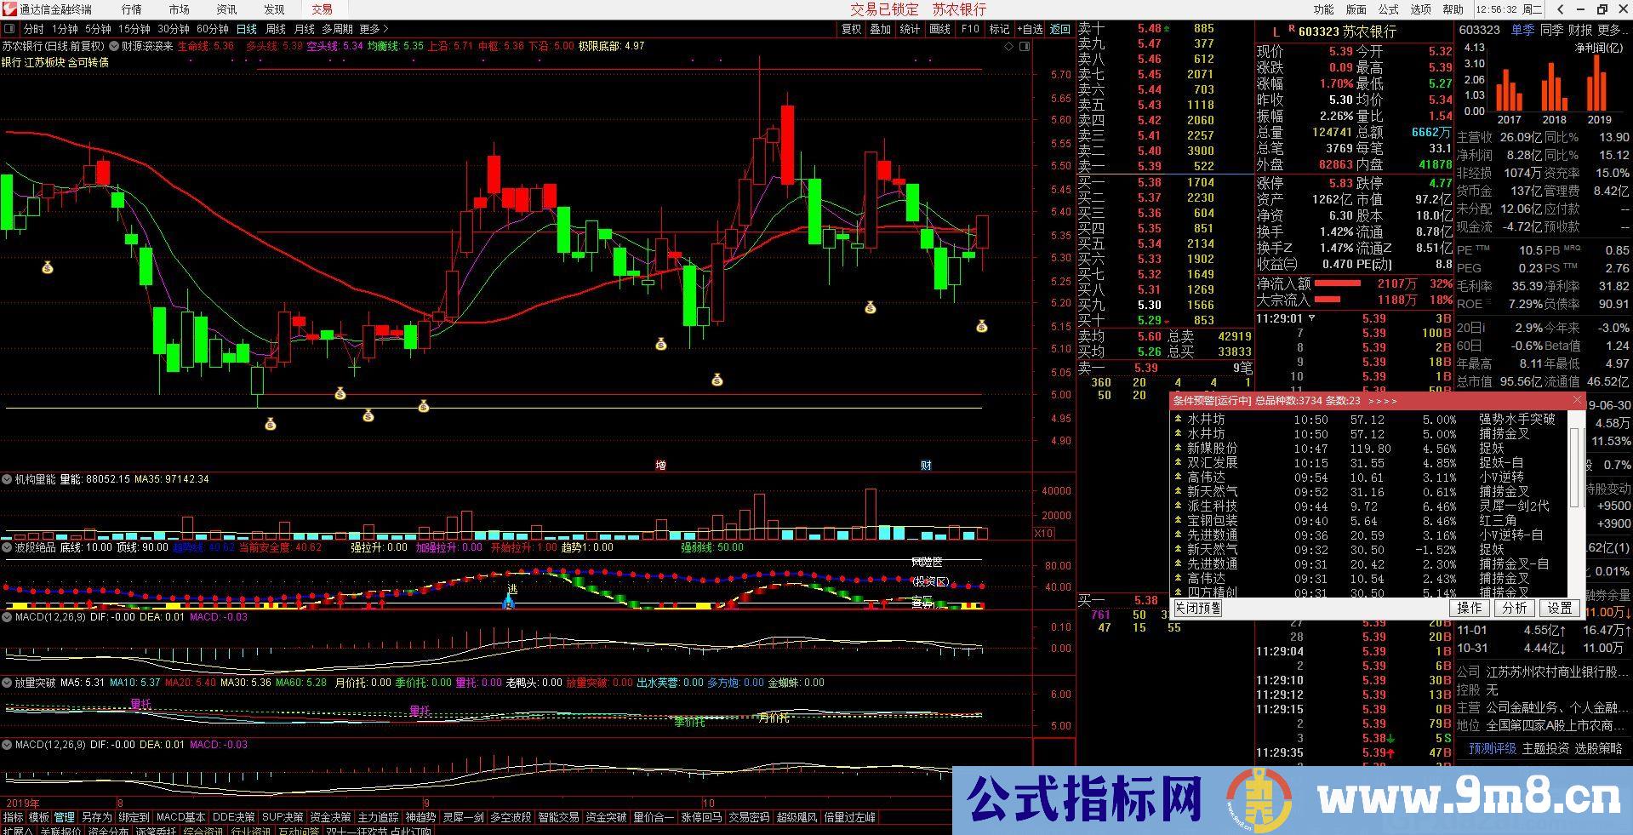Click the 画线 drawing button
Image resolution: width=1633 pixels, height=835 pixels.
tap(939, 29)
